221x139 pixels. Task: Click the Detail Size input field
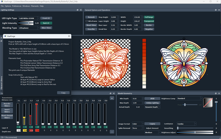click(114, 29)
